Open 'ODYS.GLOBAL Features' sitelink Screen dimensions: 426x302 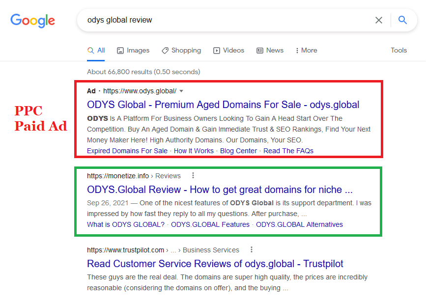click(210, 224)
